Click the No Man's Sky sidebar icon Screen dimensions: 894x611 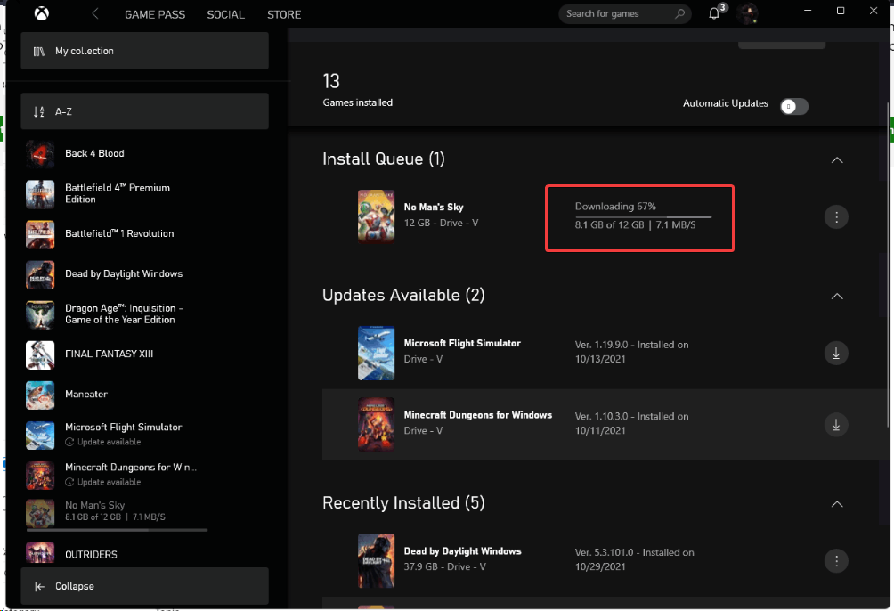point(40,513)
